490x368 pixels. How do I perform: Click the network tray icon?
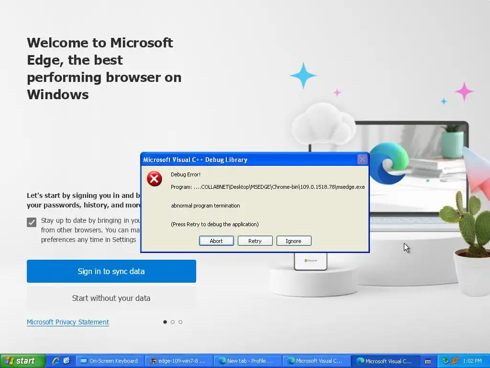[445, 361]
